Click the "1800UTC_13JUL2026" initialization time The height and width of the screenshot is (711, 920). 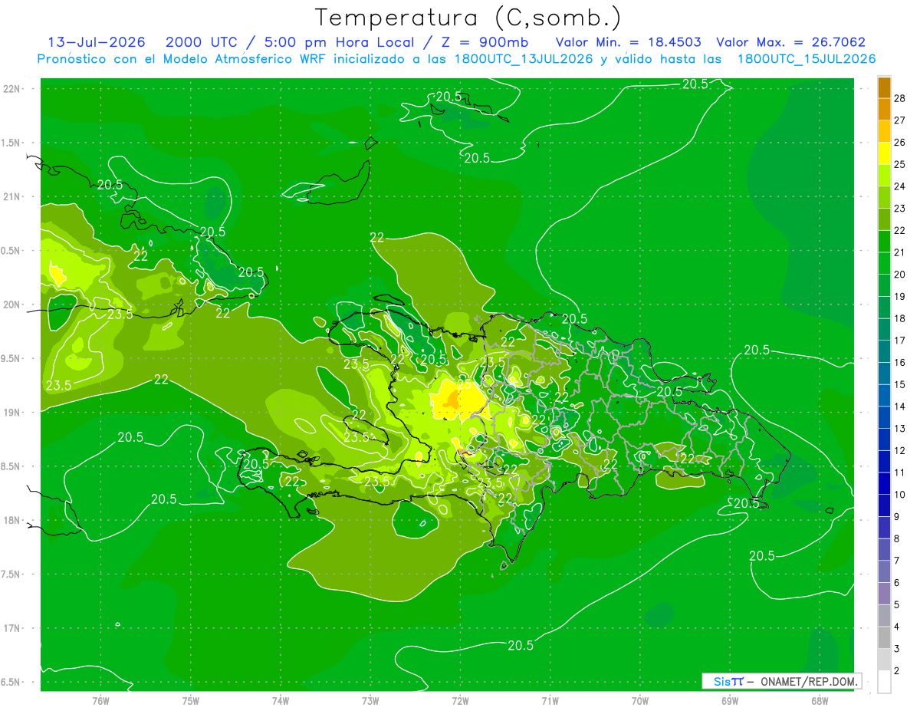(x=524, y=59)
